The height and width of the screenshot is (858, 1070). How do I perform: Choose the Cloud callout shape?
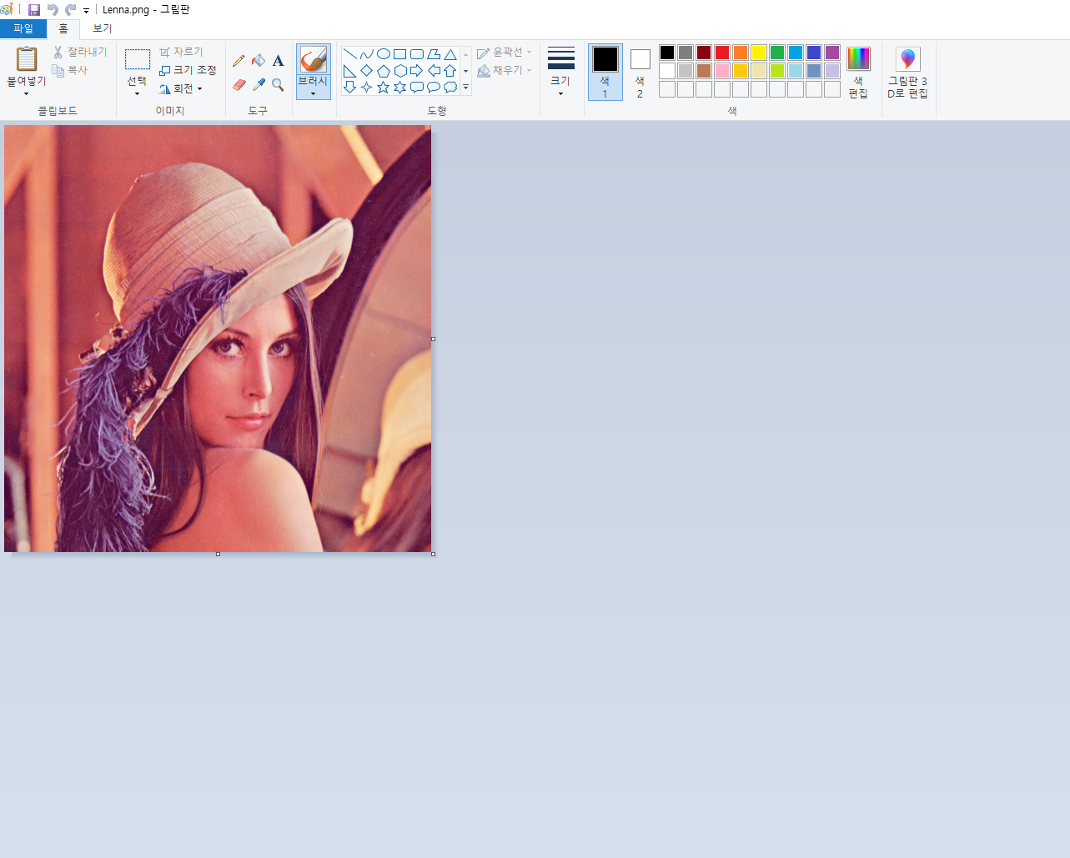pos(450,87)
